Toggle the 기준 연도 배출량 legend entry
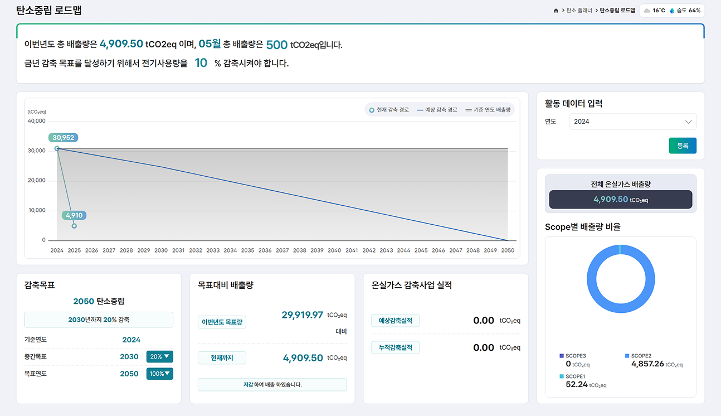 [x=488, y=110]
